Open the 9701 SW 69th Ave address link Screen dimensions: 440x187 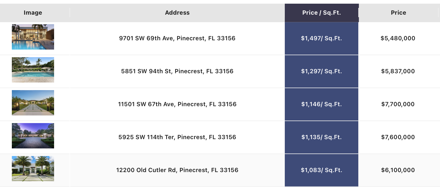pyautogui.click(x=177, y=38)
